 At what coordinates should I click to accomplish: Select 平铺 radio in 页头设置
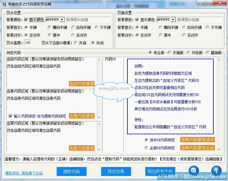click(26, 27)
